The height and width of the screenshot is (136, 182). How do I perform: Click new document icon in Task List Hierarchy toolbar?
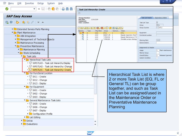pos(79,28)
